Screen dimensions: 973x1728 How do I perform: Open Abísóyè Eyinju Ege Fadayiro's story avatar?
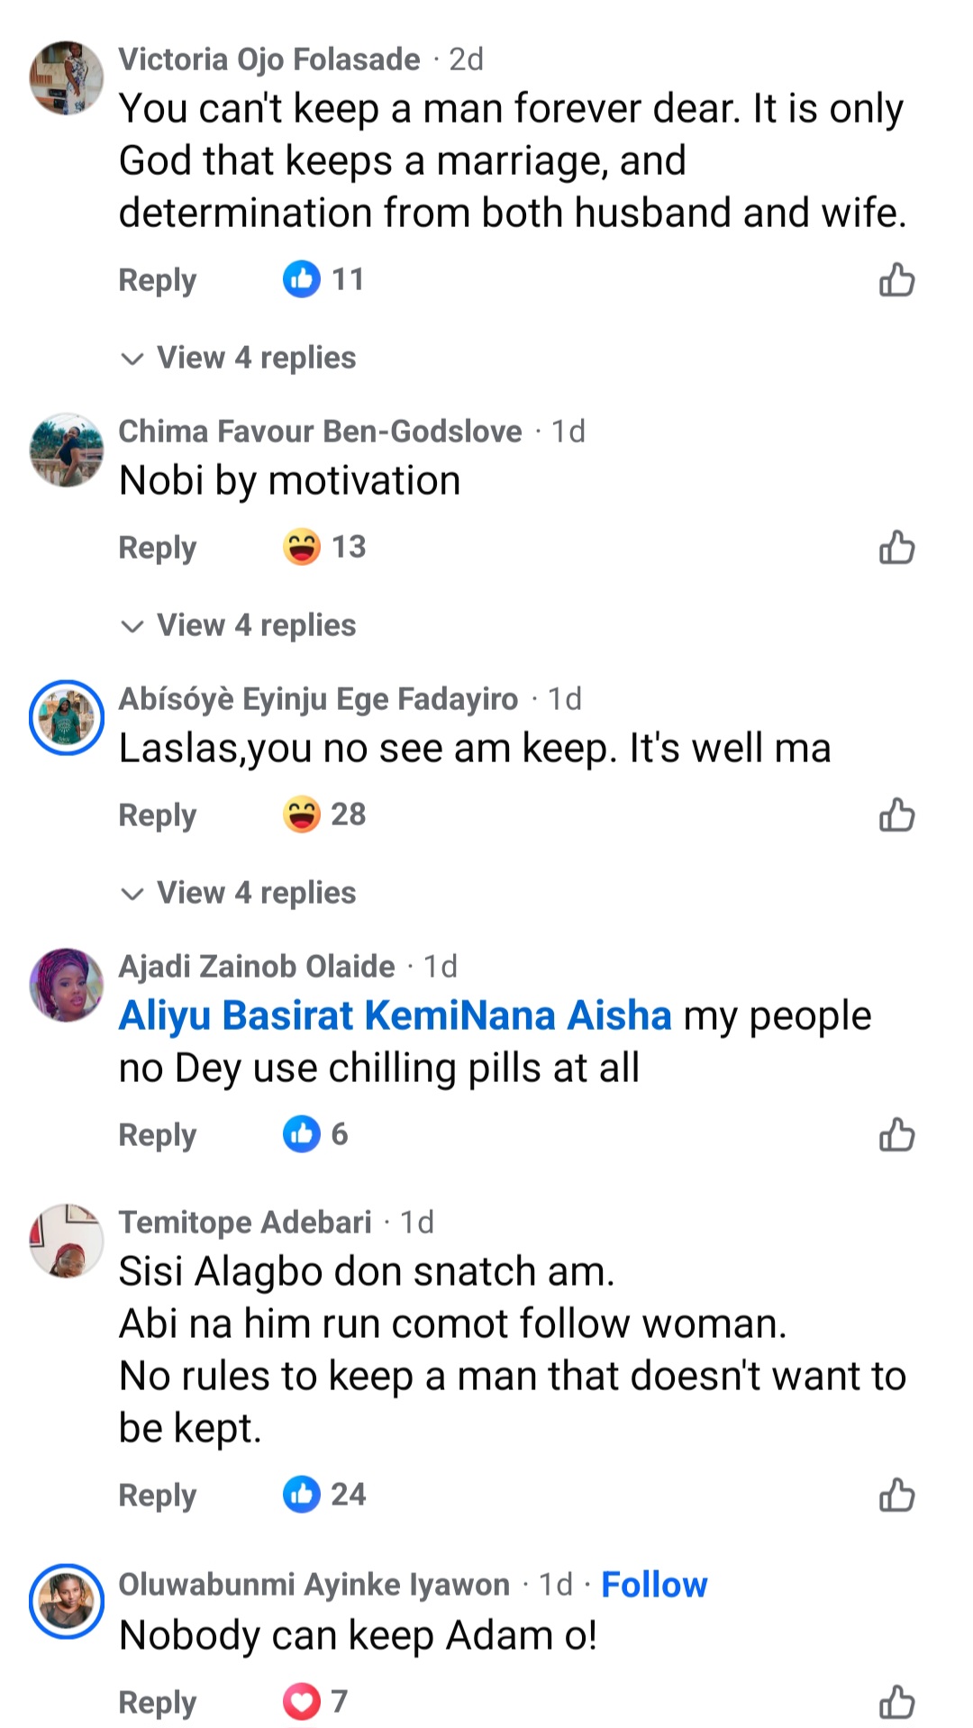66,717
